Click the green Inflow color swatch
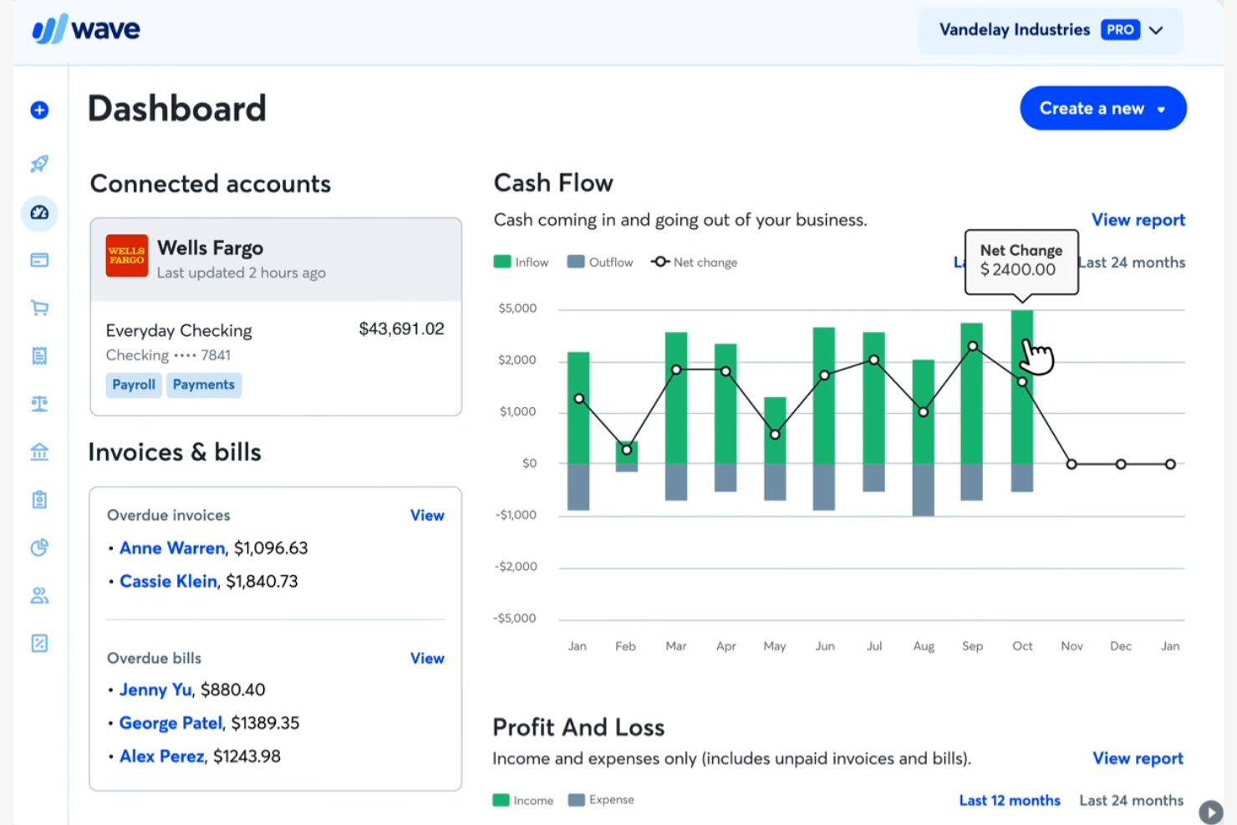Viewport: 1237px width, 825px height. coord(501,262)
